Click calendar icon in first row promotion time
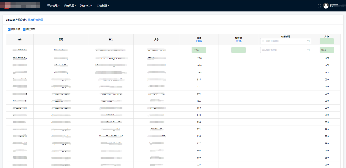This screenshot has width=346, height=168. click(308, 50)
